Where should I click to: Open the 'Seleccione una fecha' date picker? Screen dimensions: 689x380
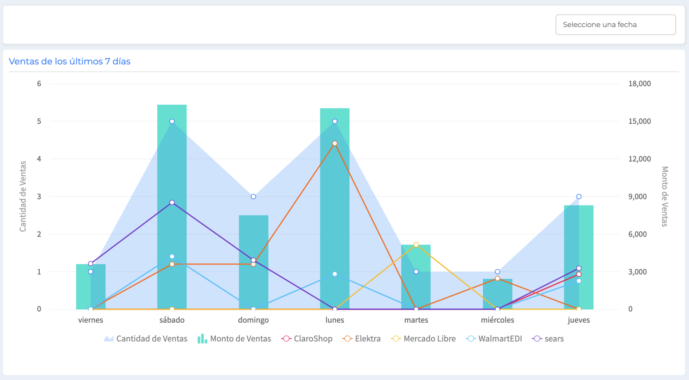[x=615, y=25]
